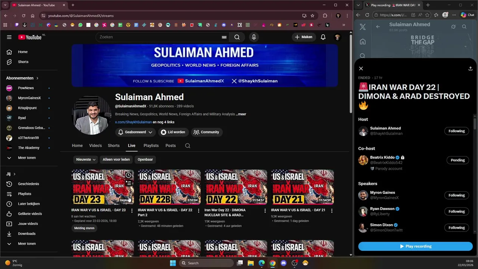This screenshot has width=478, height=269.
Task: Click Pending button for Beatrix Kiddo
Action: point(457,160)
